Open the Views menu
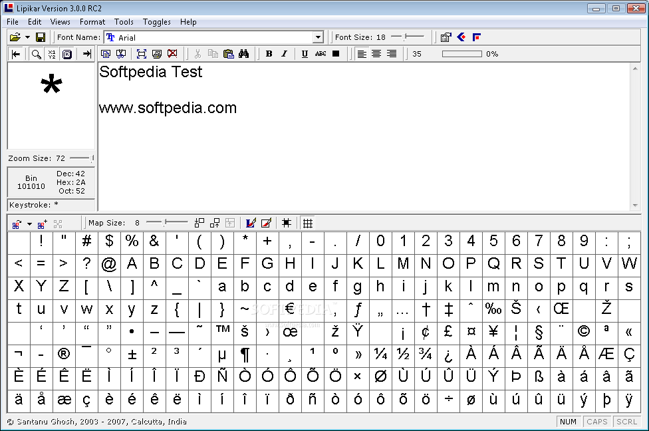The width and height of the screenshot is (649, 431). tap(60, 22)
